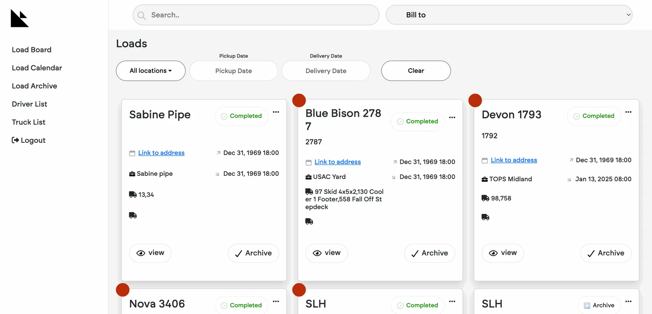
Task: Click the Completed status on the Devon 1793 card
Action: click(x=594, y=116)
